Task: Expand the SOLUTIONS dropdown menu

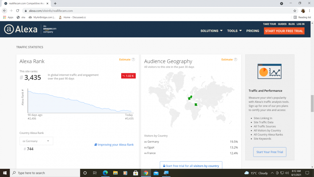Action: click(211, 31)
